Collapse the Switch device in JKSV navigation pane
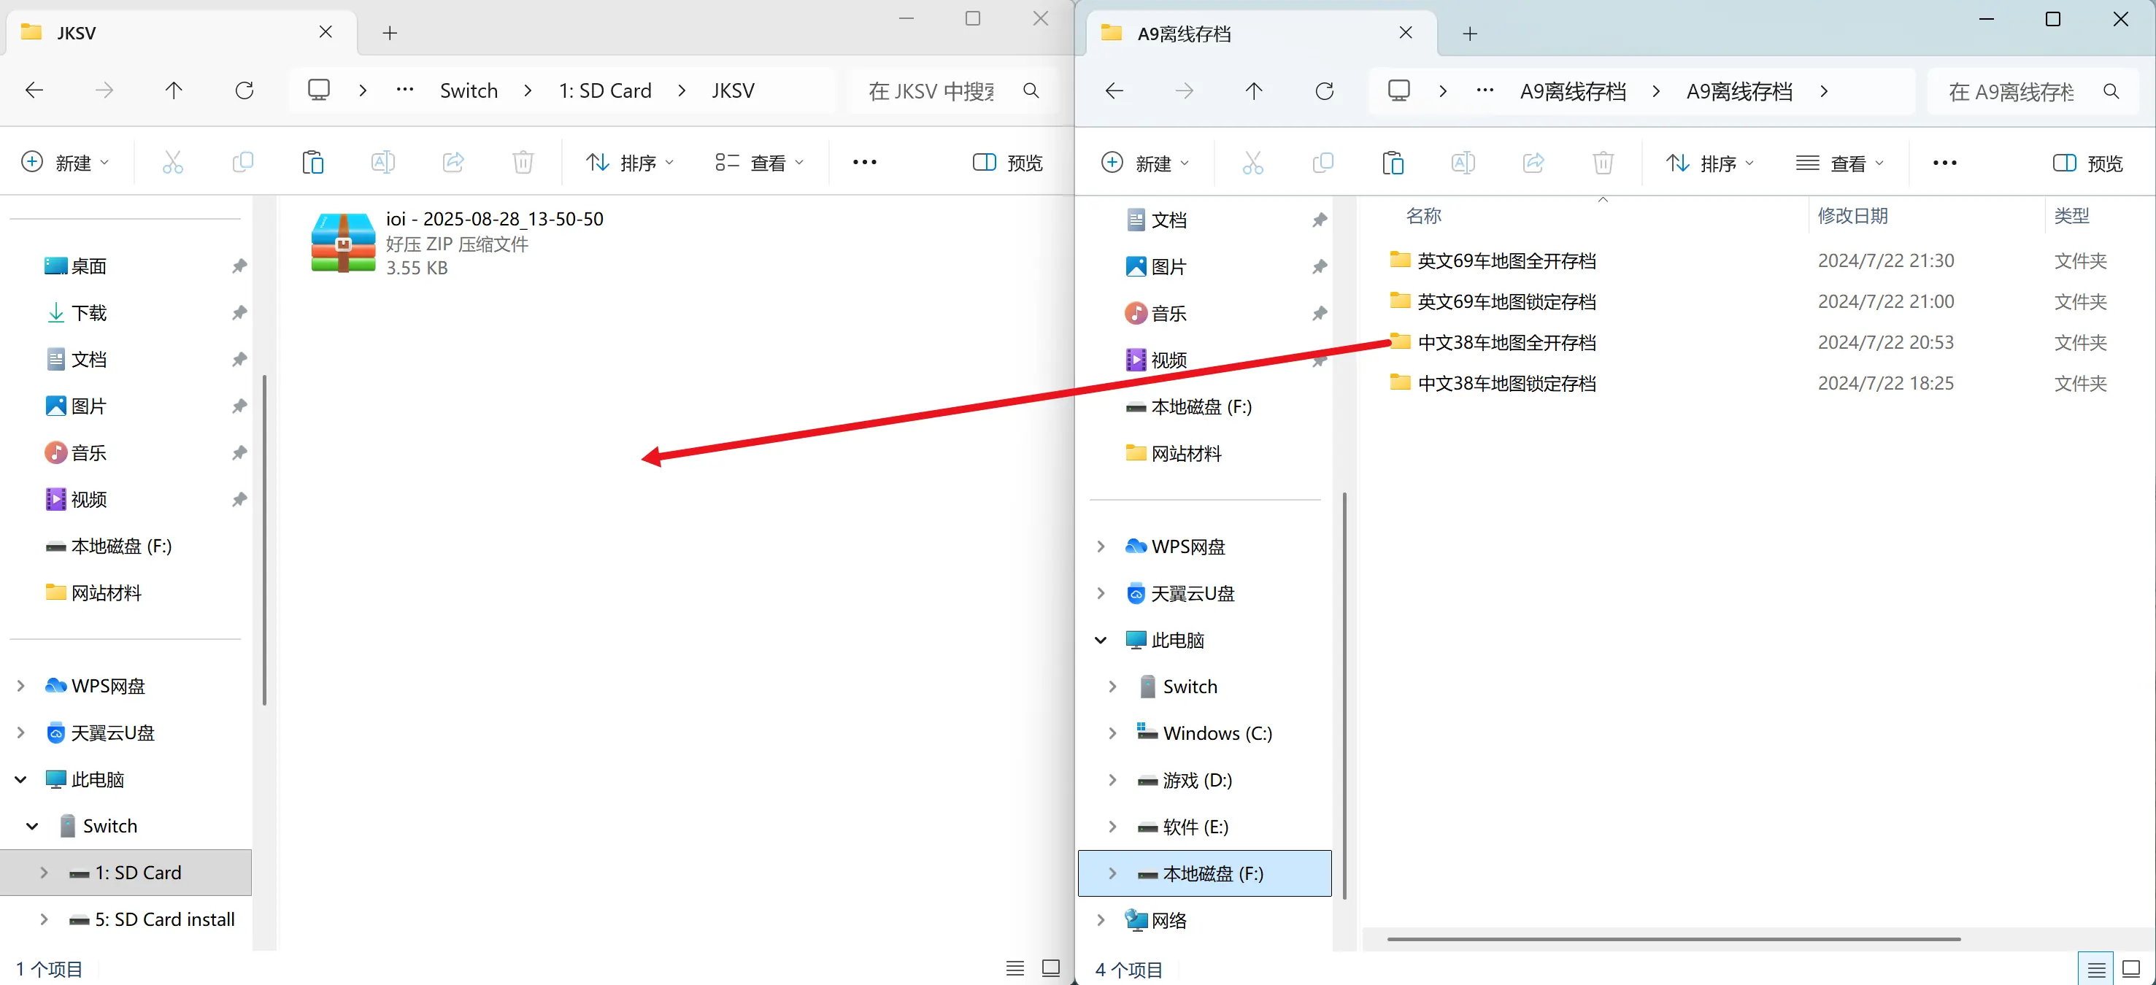Screen dimensions: 2156x985 tap(33, 826)
